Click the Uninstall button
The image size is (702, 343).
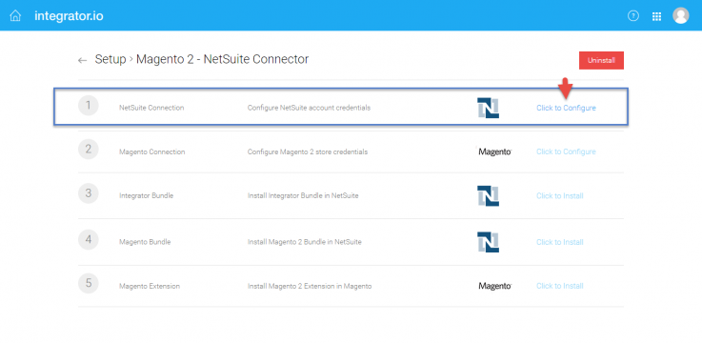(x=601, y=60)
